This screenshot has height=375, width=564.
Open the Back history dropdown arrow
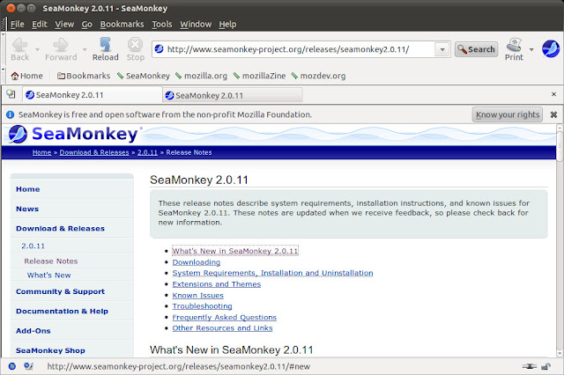click(x=37, y=49)
